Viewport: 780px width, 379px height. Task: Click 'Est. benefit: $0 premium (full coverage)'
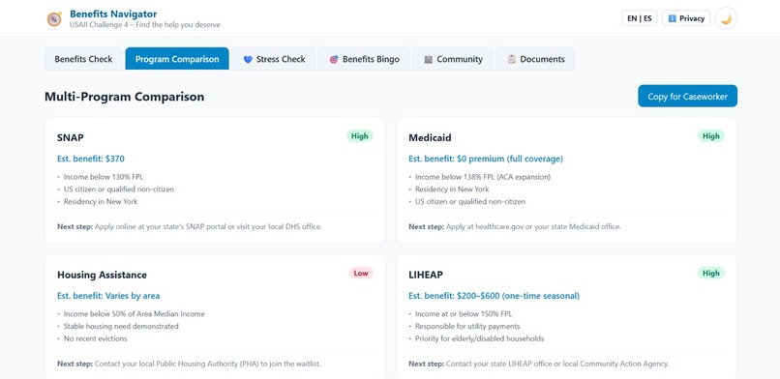(486, 159)
